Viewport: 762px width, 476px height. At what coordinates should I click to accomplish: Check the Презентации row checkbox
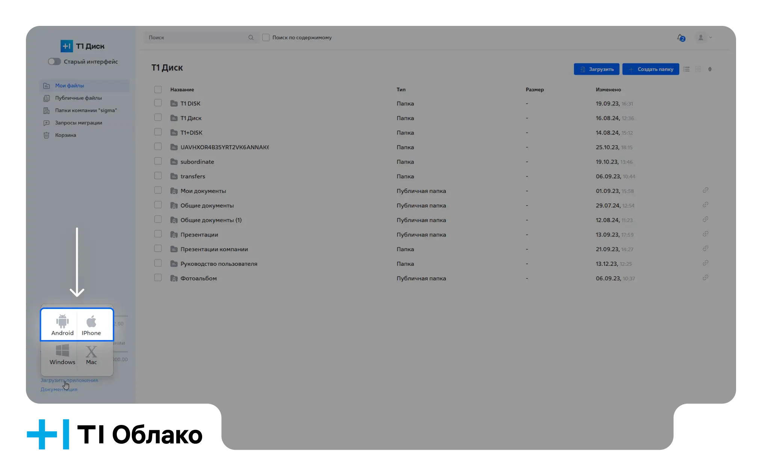tap(158, 234)
